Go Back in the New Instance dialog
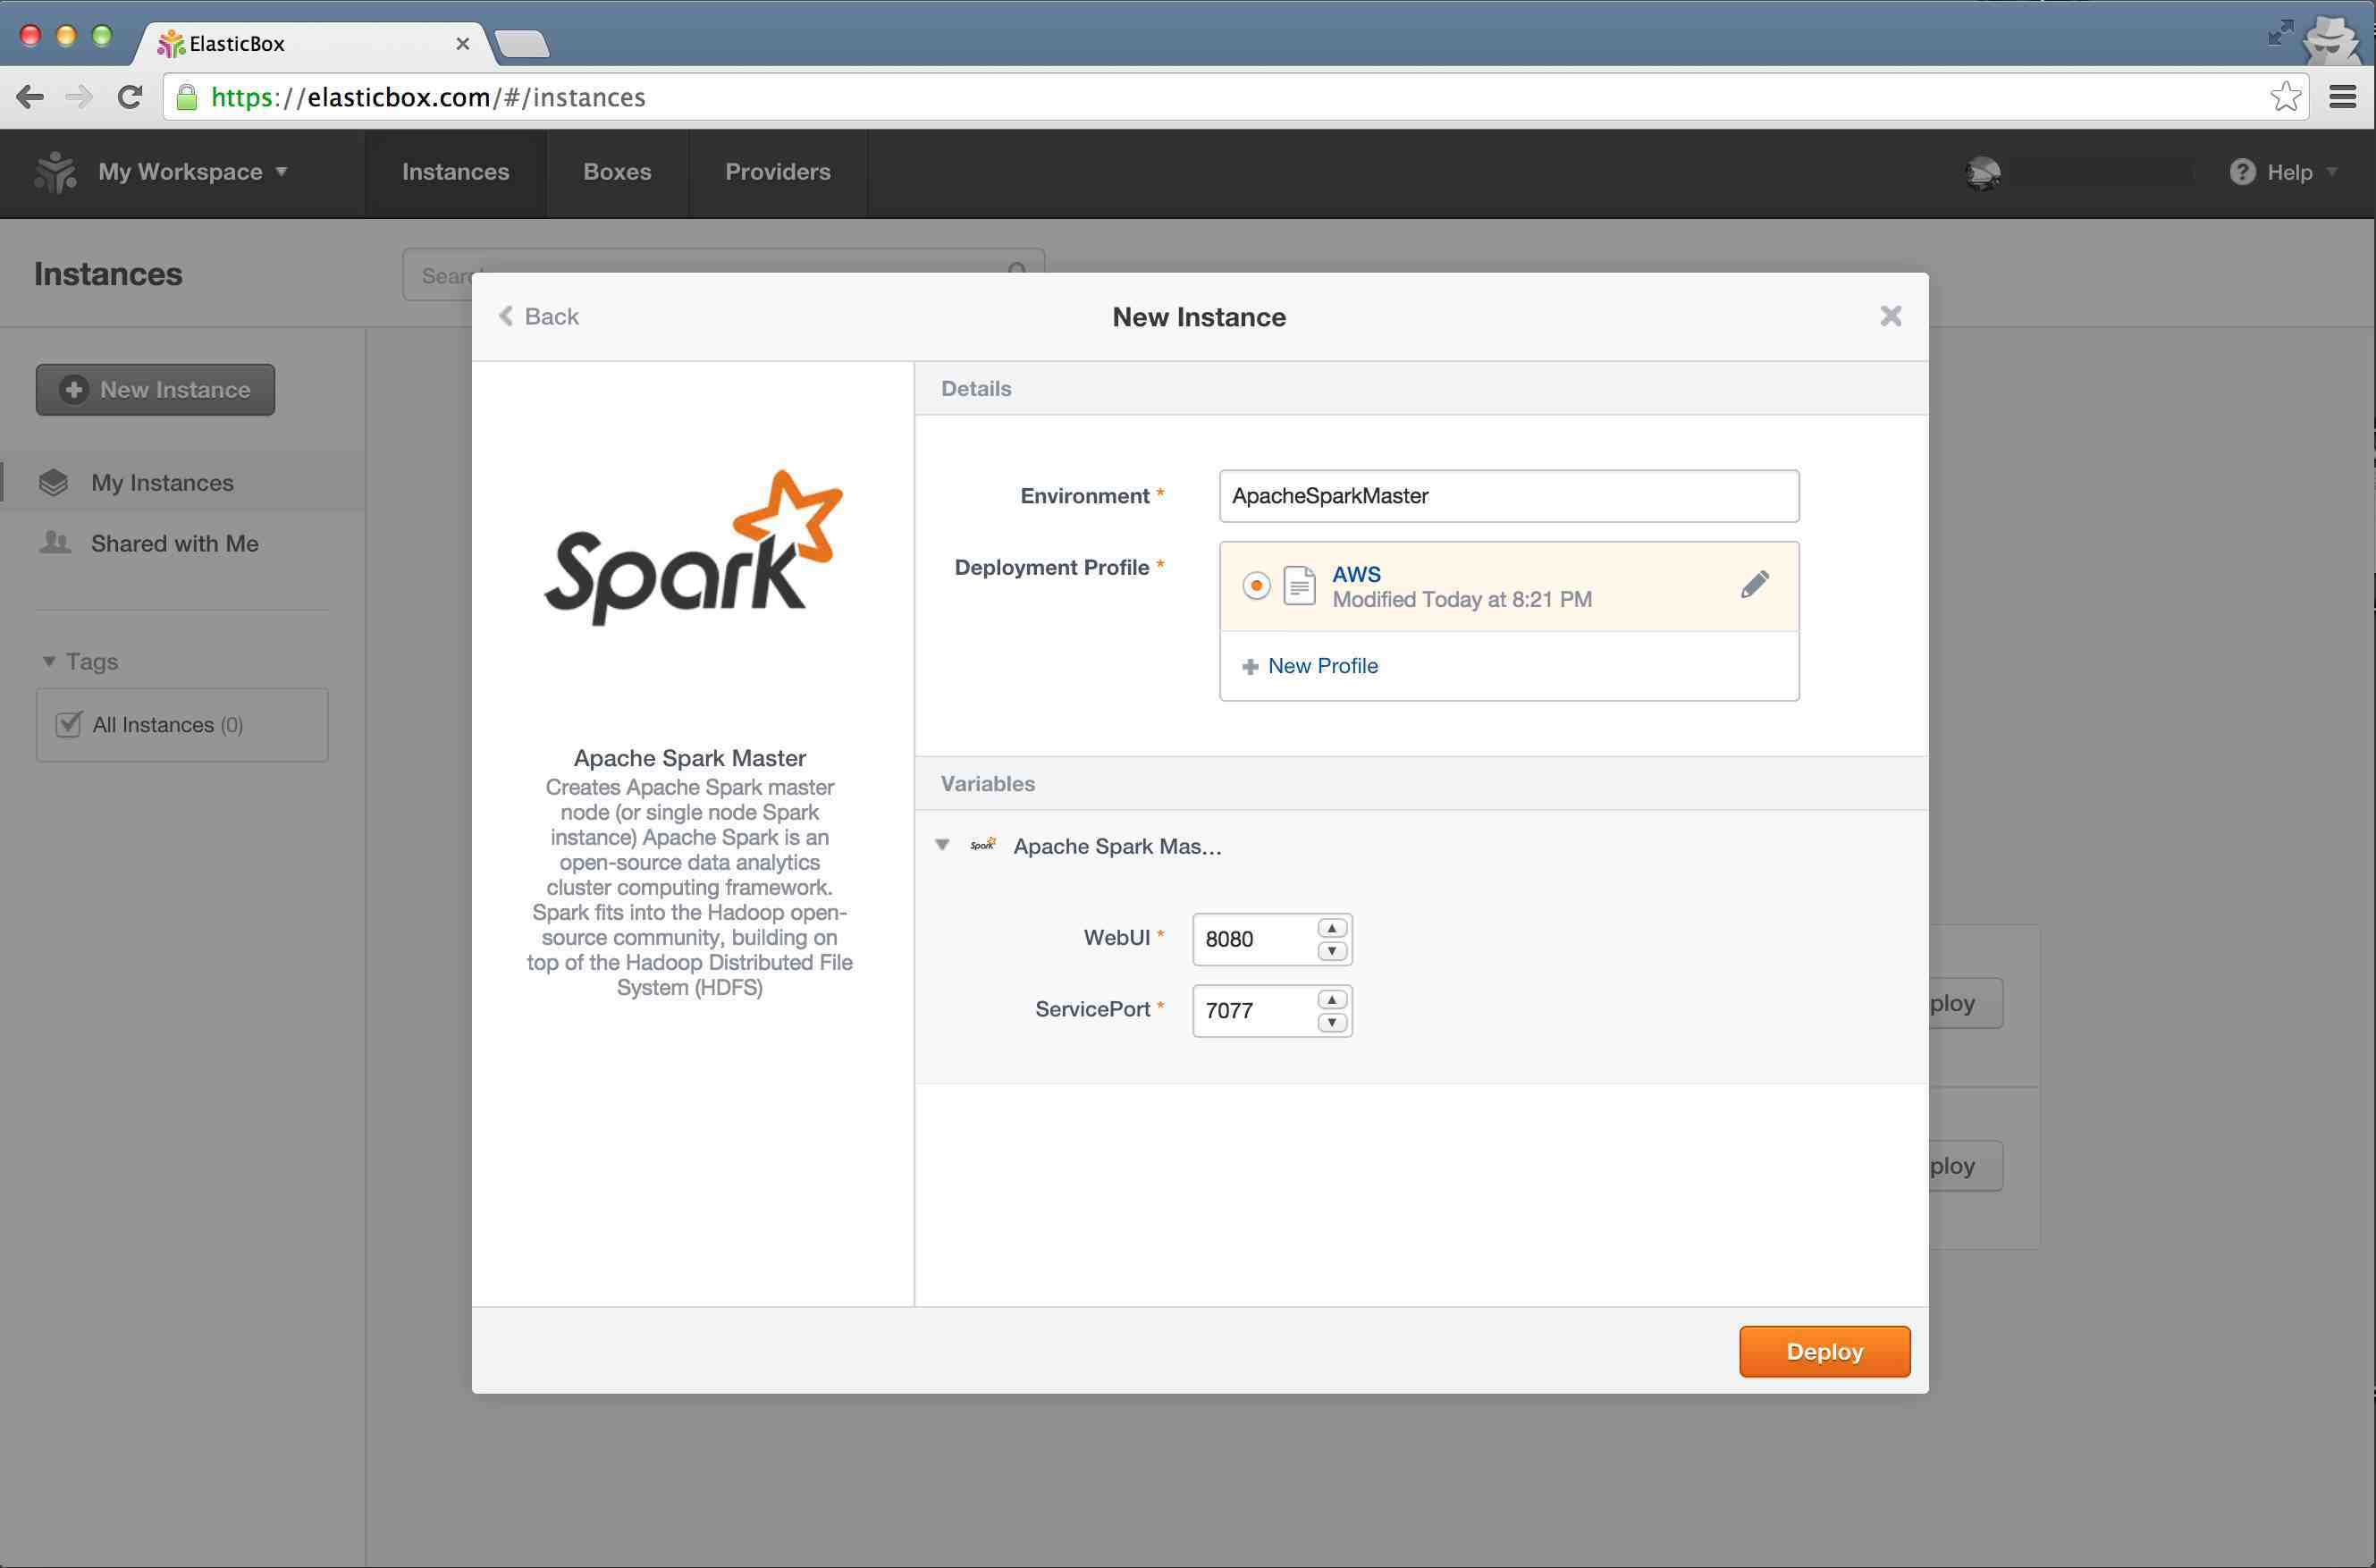 click(x=539, y=316)
